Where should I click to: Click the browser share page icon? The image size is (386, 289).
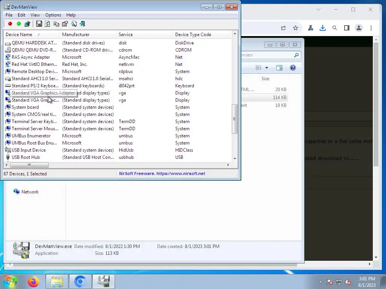click(x=283, y=28)
